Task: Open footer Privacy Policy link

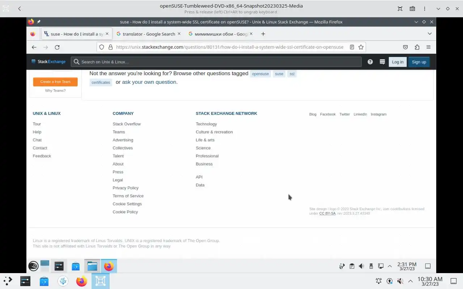Action: pyautogui.click(x=126, y=188)
